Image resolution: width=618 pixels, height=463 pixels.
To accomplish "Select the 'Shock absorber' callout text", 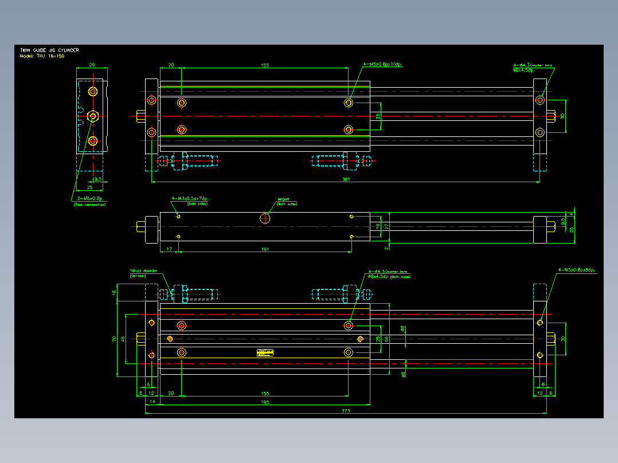I will pos(144,270).
